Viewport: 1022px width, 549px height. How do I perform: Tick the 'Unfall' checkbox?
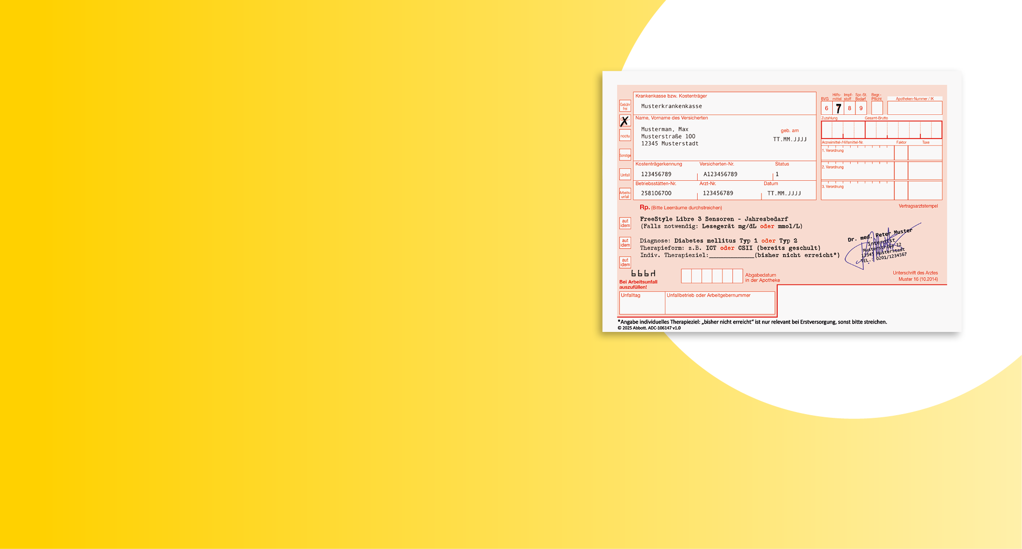[625, 174]
